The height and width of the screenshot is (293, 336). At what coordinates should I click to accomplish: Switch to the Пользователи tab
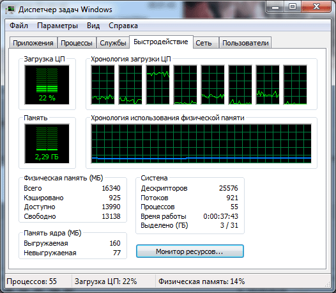click(245, 43)
